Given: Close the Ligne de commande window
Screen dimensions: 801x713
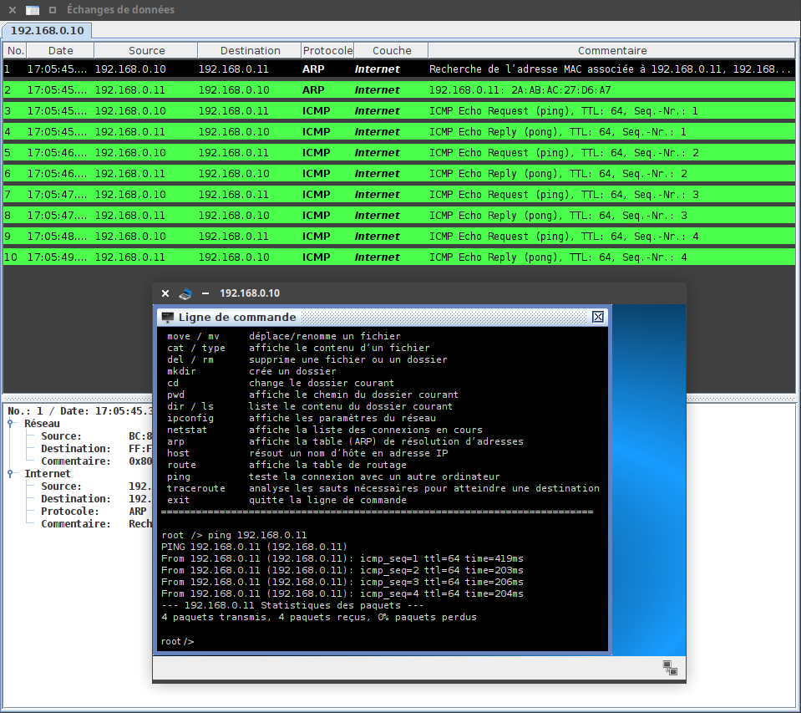Looking at the screenshot, I should (598, 318).
